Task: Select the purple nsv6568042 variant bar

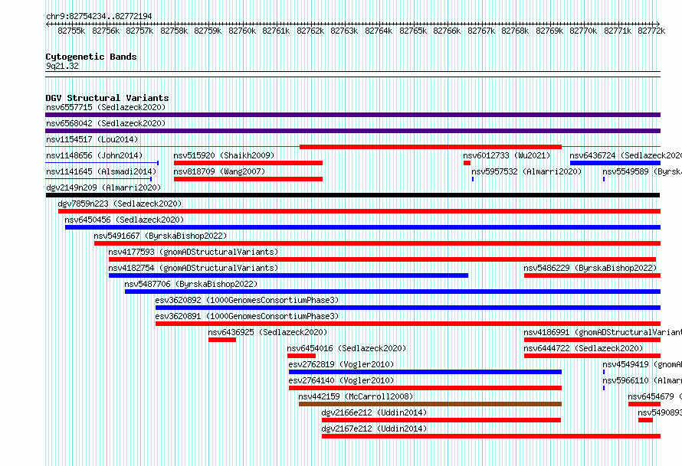Action: pos(352,131)
